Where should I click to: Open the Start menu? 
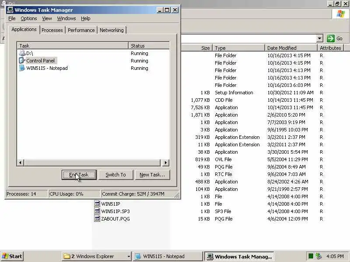[12, 256]
